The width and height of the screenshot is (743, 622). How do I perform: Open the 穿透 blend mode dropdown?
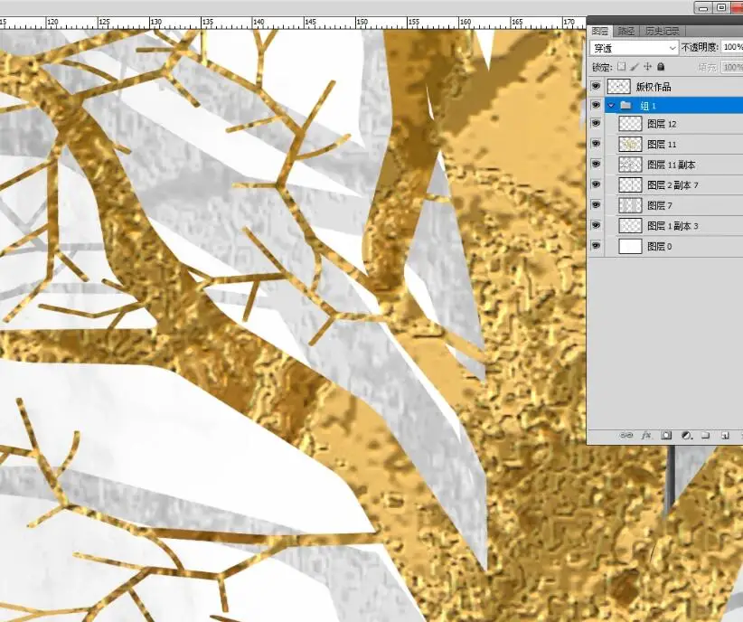634,48
